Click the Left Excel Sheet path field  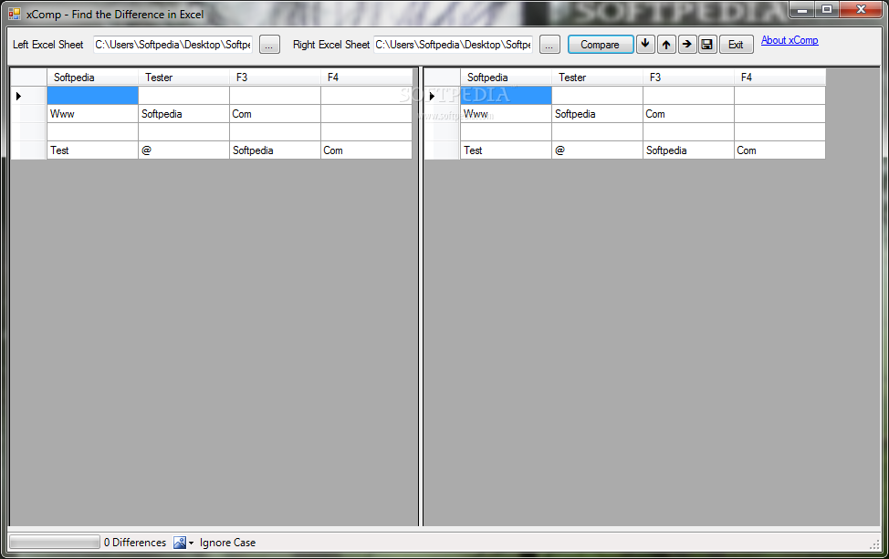click(x=173, y=44)
